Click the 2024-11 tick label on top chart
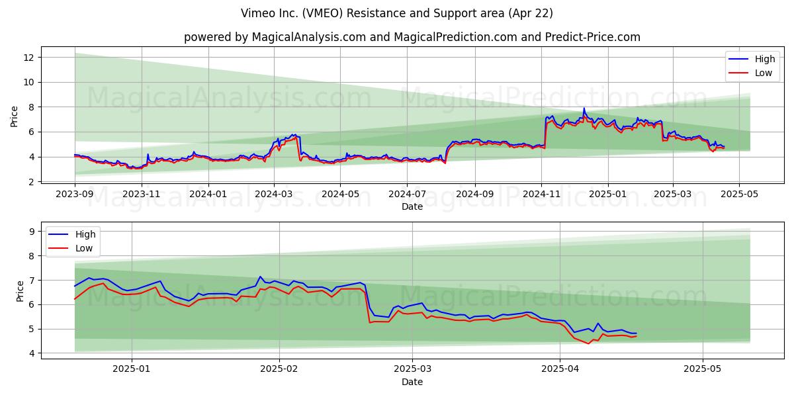Viewport: 794px width, 397px height. point(541,194)
